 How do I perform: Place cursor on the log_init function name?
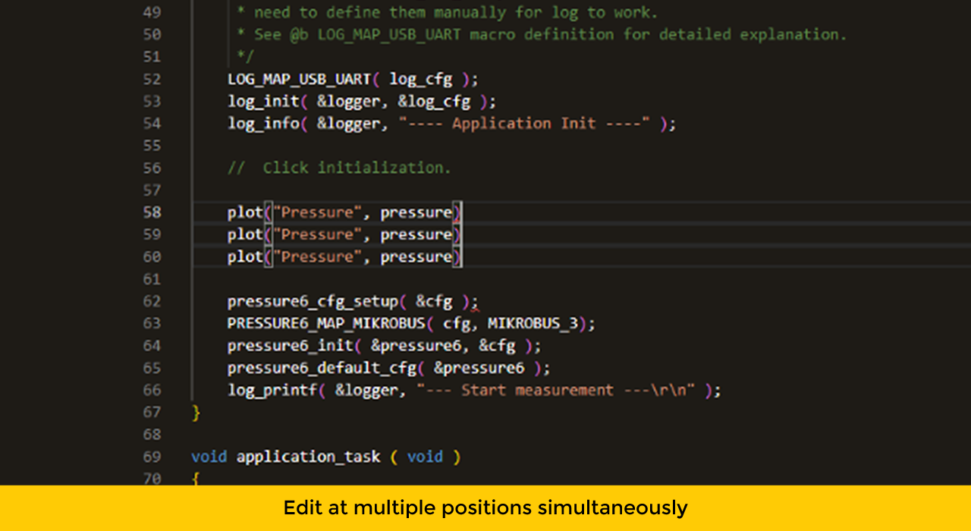click(x=263, y=101)
